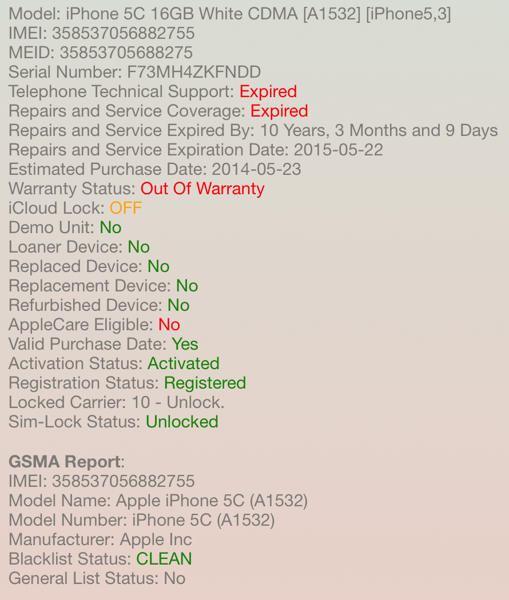Image resolution: width=509 pixels, height=600 pixels.
Task: Click the Registered registration status
Action: tap(205, 383)
